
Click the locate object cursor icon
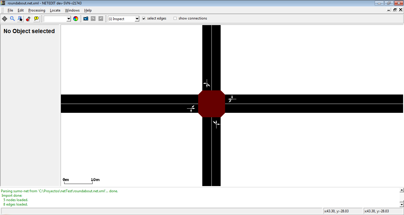(20, 19)
